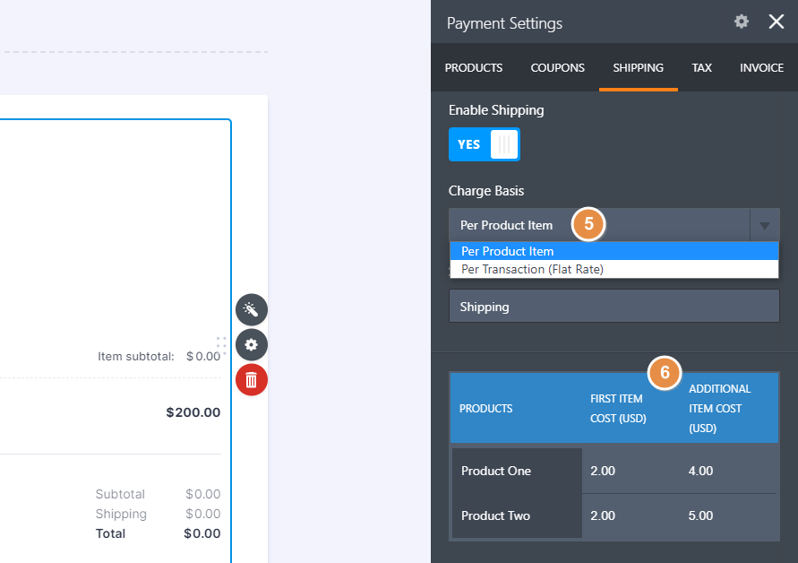
Task: Disable the Enable Shipping toggle
Action: click(484, 144)
